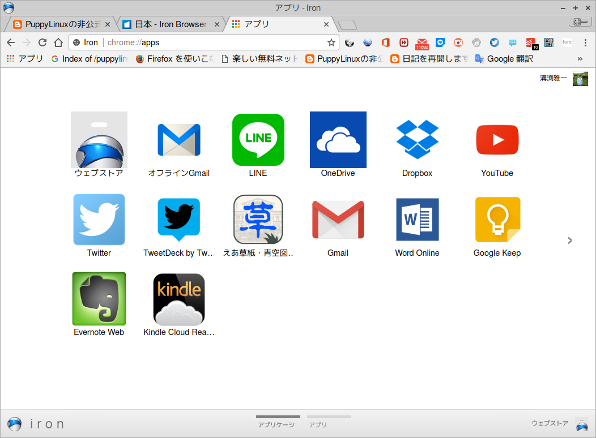
Task: Open ウェブストア link at bottom right
Action: coord(560,423)
